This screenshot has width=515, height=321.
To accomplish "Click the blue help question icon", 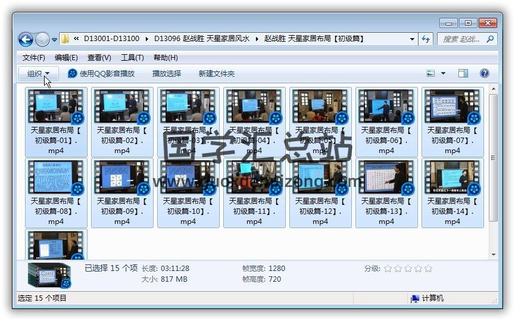I will [x=484, y=73].
